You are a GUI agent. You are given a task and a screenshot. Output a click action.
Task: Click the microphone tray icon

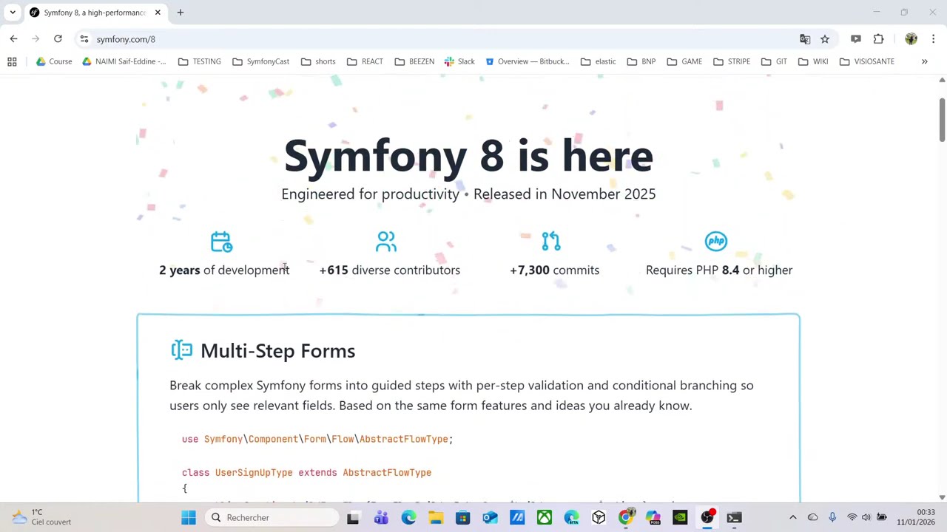pos(832,517)
